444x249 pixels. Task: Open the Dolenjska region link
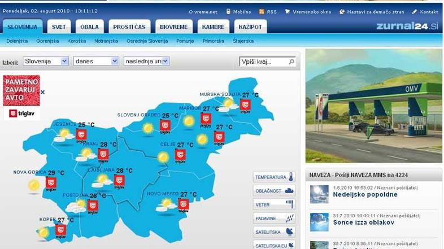[17, 41]
